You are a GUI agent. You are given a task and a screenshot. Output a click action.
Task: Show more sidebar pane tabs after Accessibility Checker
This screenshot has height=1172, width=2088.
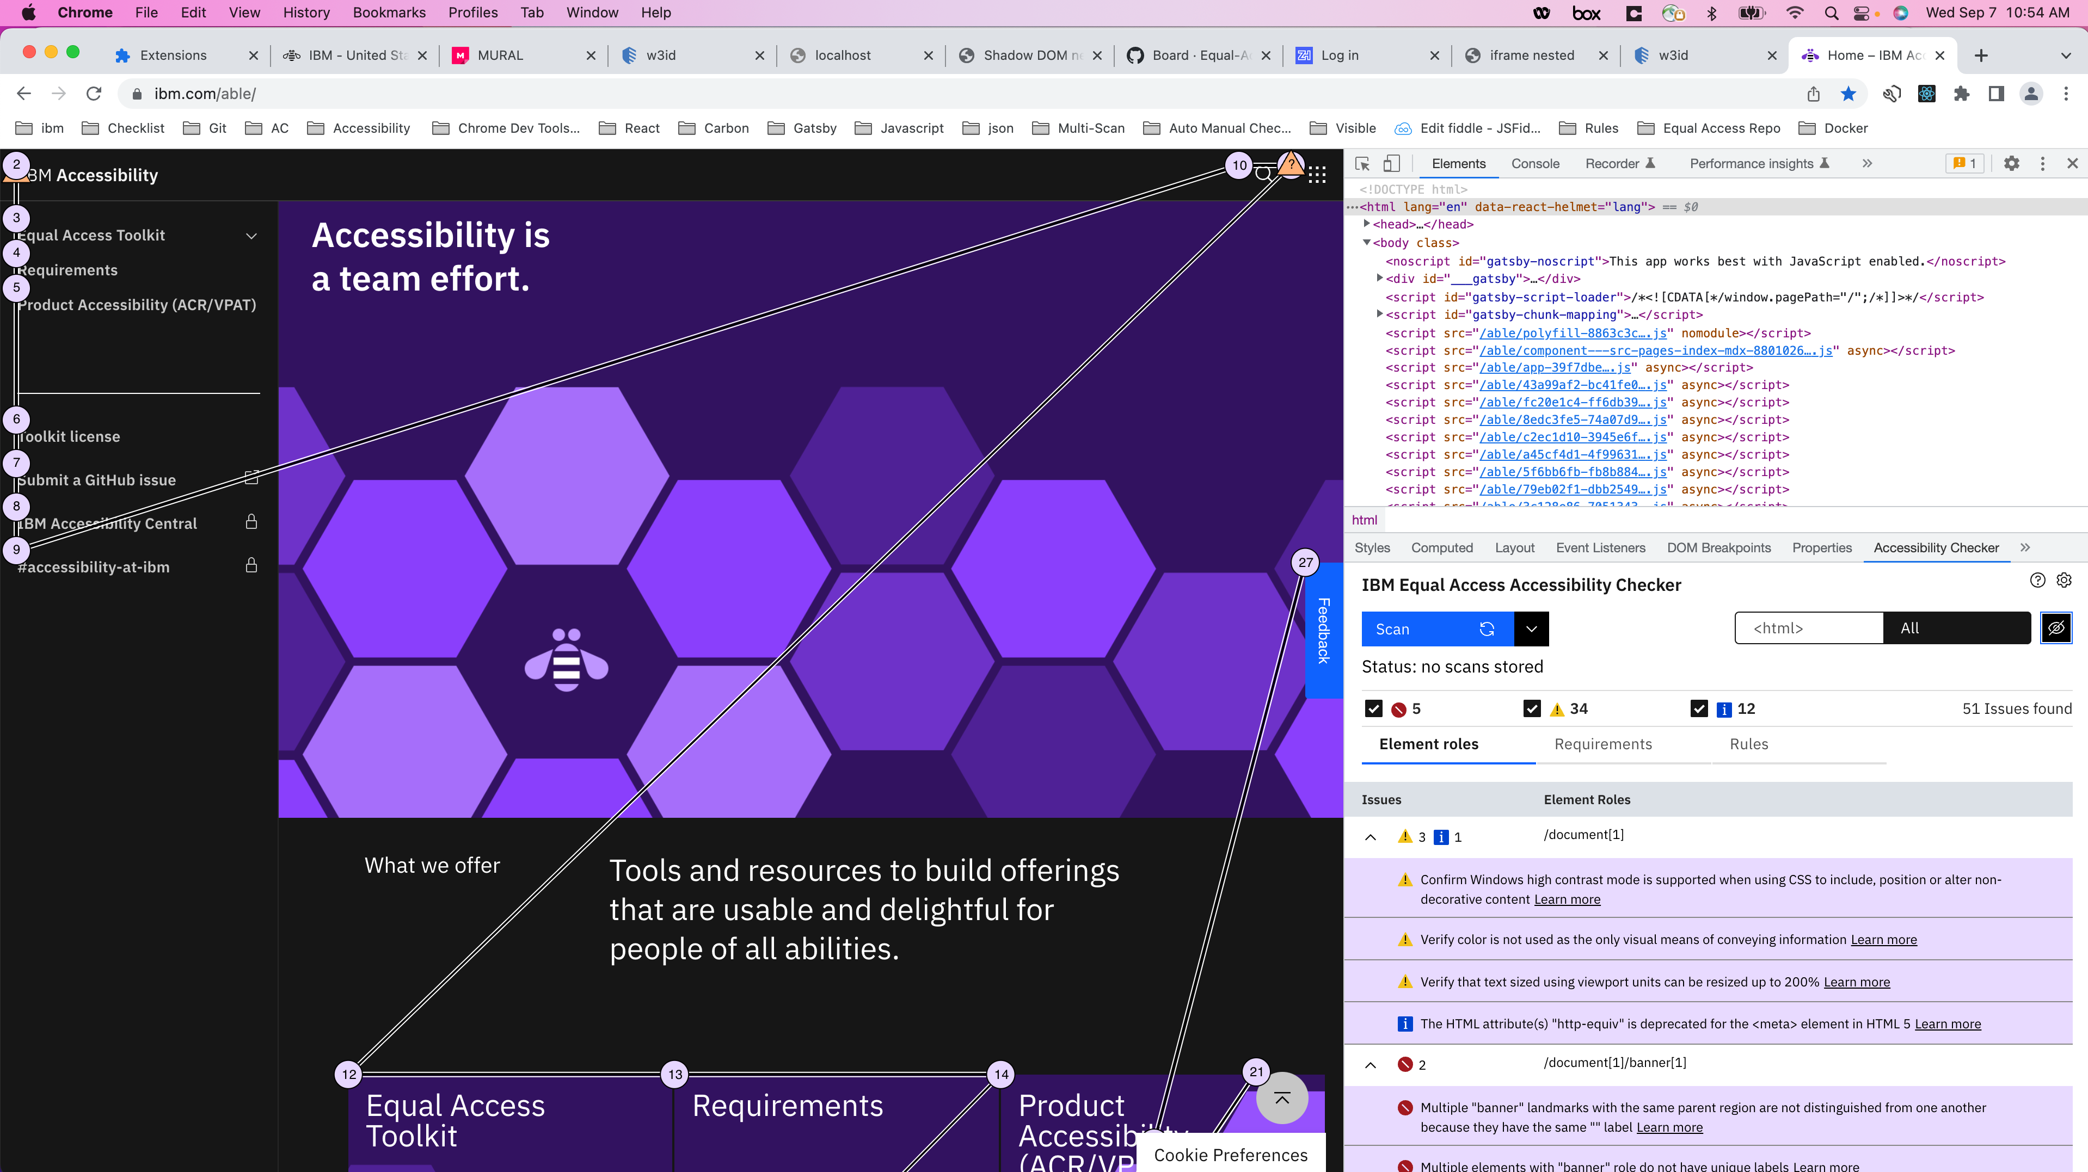[x=2025, y=548]
